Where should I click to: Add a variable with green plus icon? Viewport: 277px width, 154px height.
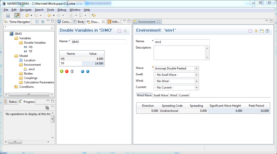tap(62, 71)
